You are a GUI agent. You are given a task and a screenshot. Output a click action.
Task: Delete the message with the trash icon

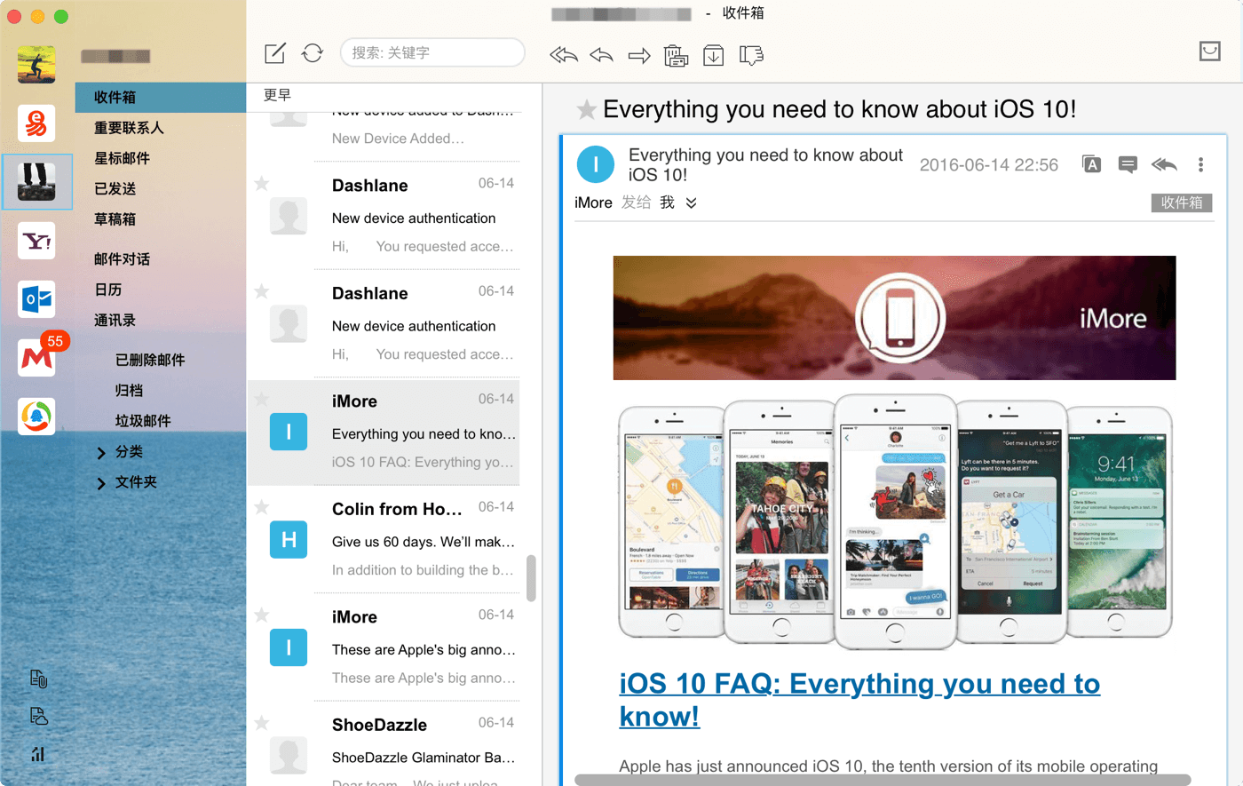coord(676,55)
